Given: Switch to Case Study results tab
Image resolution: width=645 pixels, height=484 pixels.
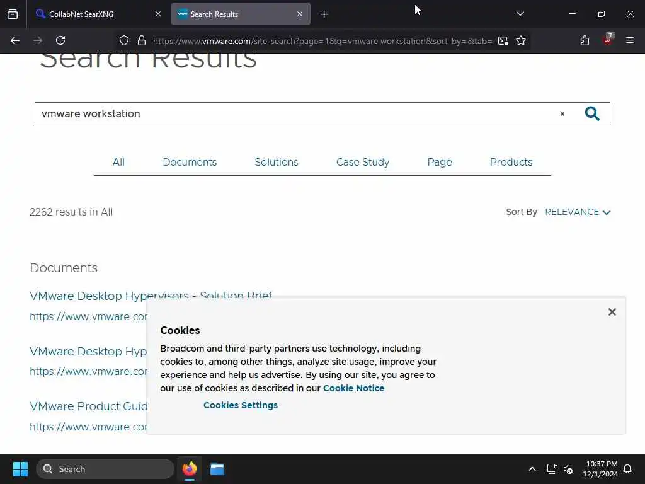Looking at the screenshot, I should 363,162.
